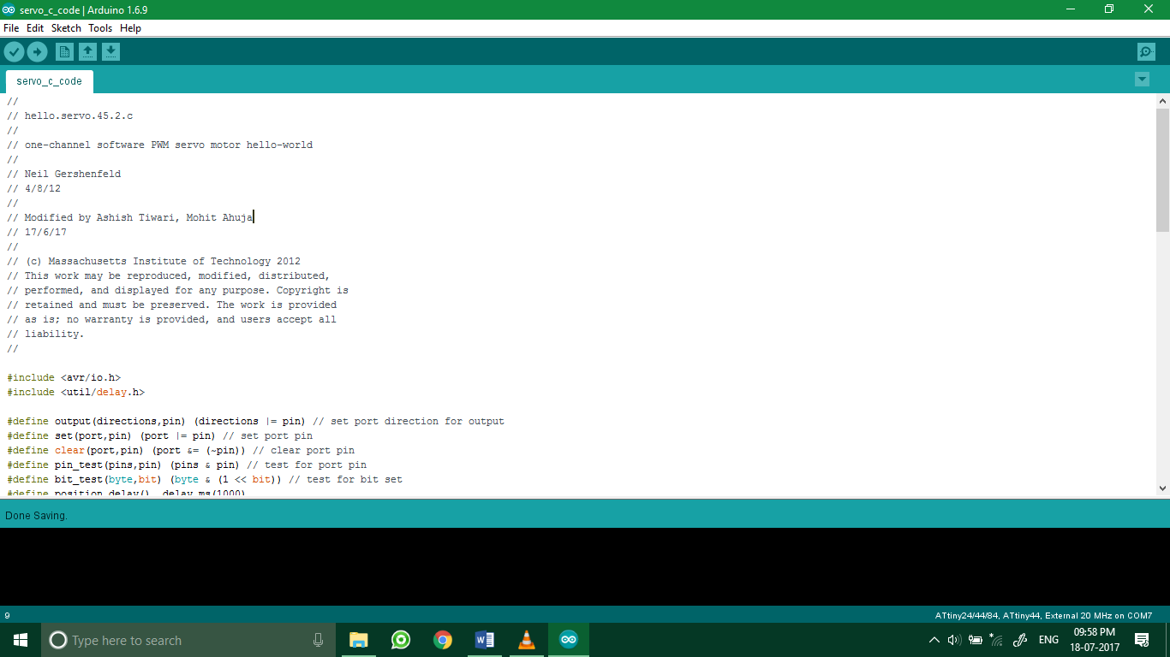Open the Windows Start menu
Viewport: 1170px width, 657px height.
point(21,640)
